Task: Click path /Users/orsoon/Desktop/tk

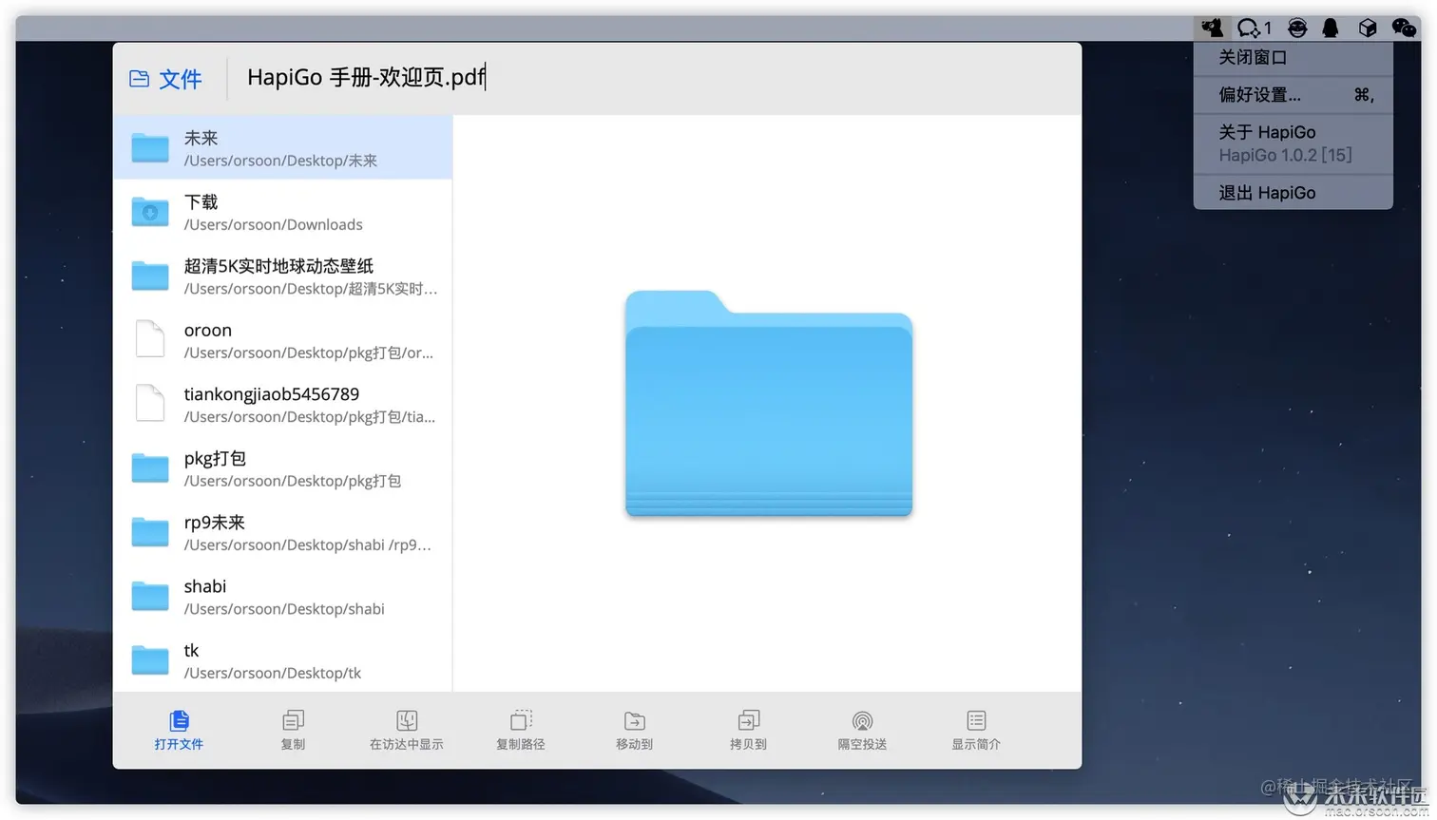Action: pos(273,674)
